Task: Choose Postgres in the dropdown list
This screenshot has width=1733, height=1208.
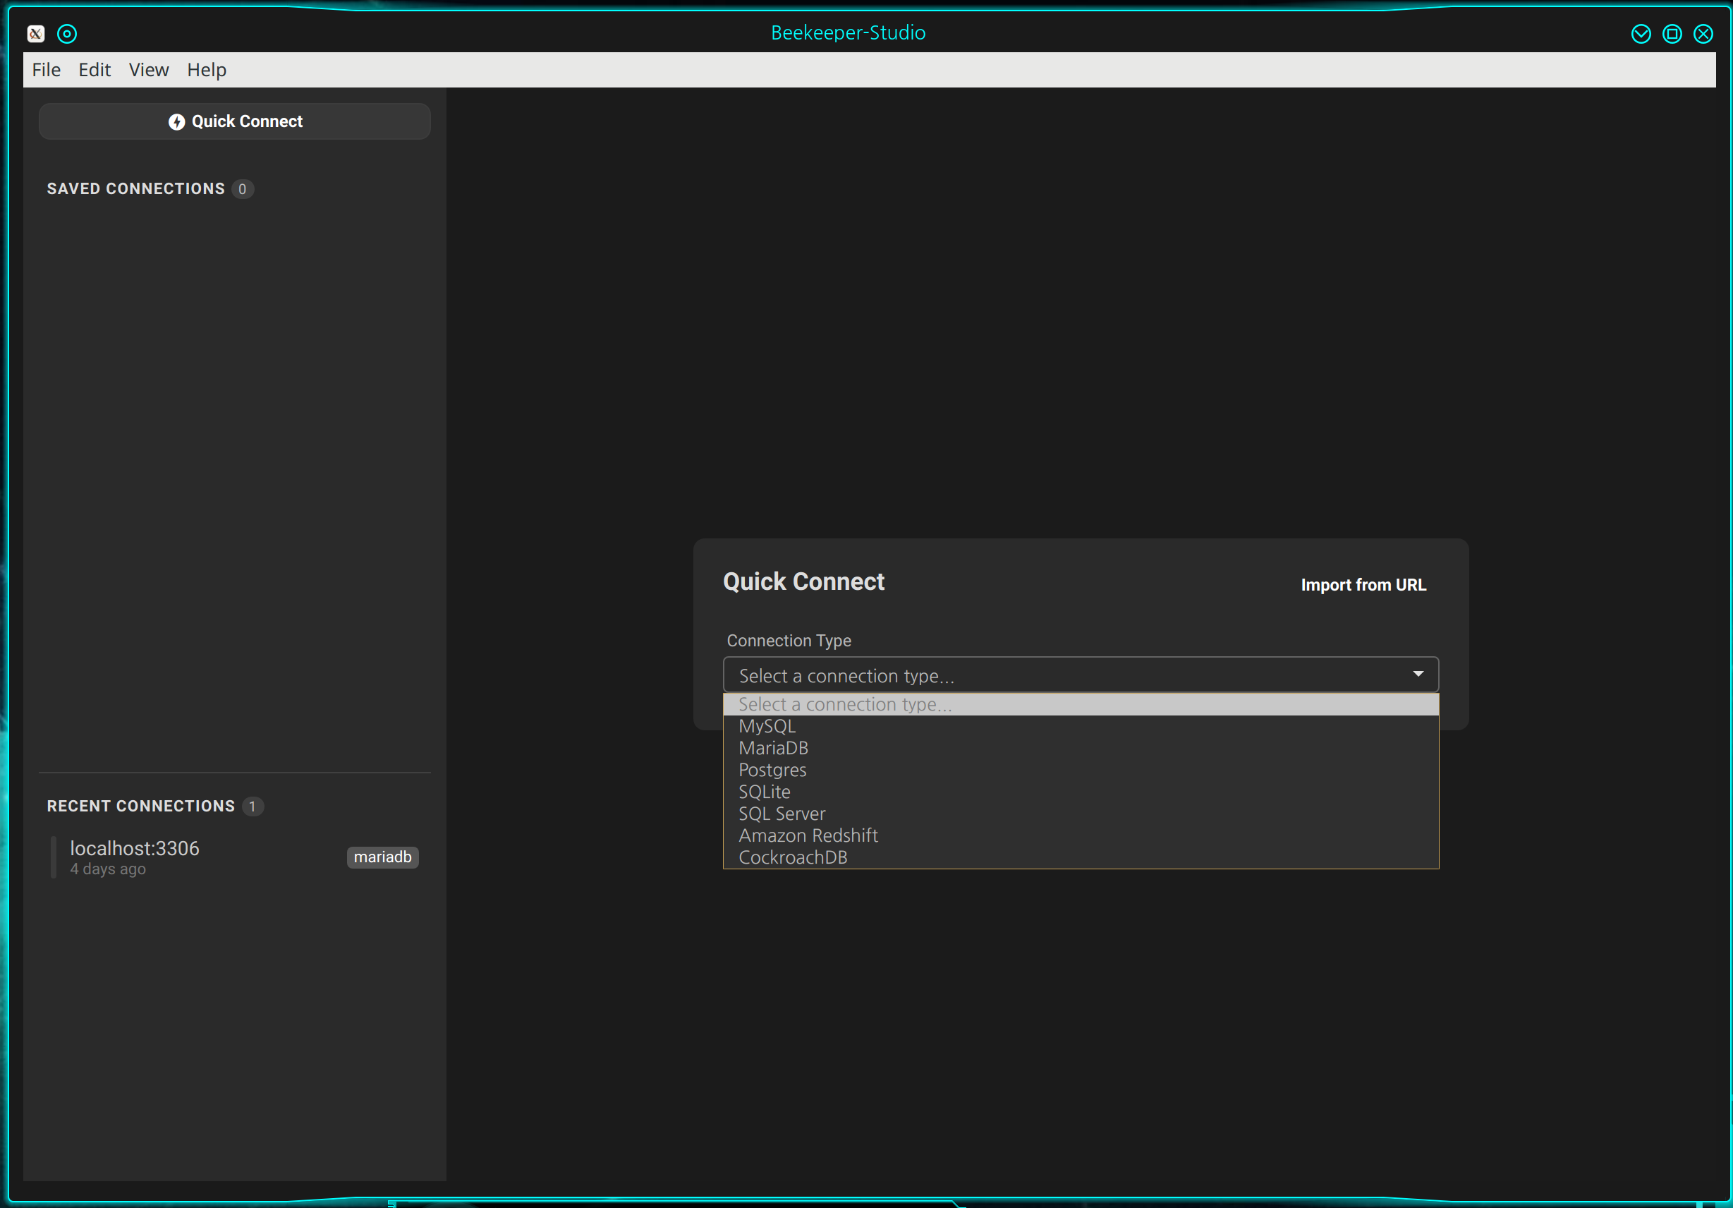Action: click(x=772, y=769)
